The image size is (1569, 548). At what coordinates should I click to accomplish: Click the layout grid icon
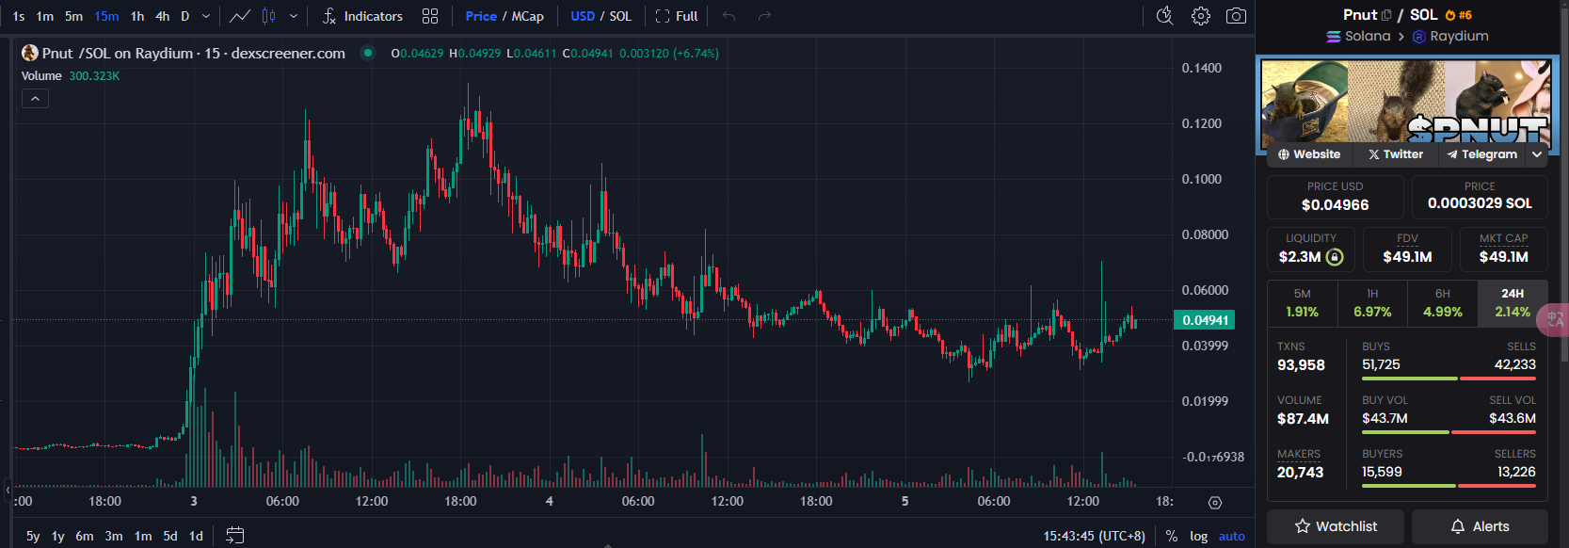coord(430,16)
